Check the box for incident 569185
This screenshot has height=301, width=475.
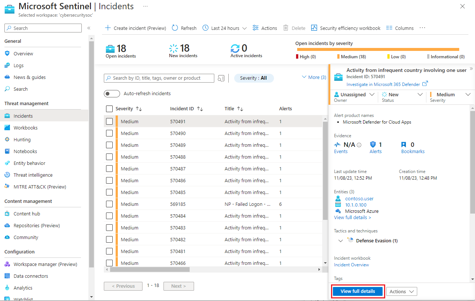[109, 204]
